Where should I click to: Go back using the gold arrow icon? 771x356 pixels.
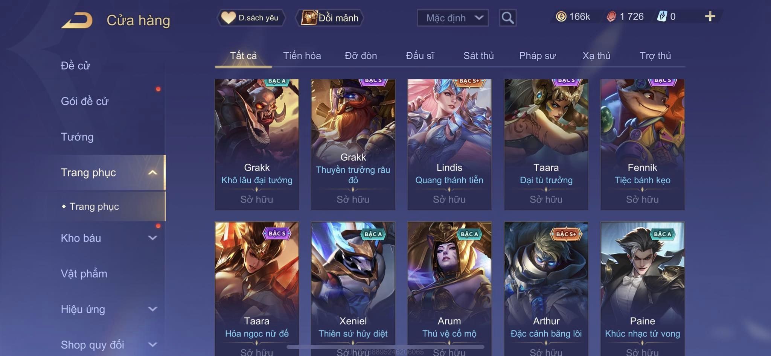[77, 20]
